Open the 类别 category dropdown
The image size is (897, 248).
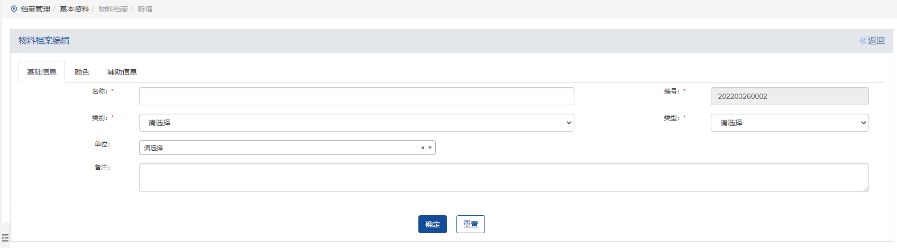click(x=356, y=123)
